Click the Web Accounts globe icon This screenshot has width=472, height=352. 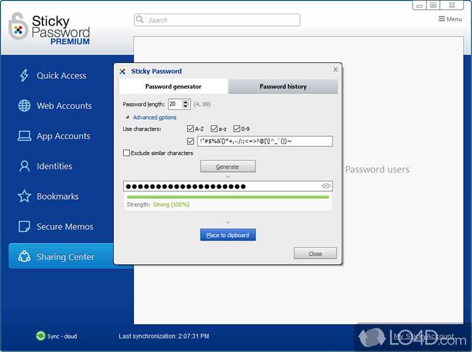coord(24,106)
